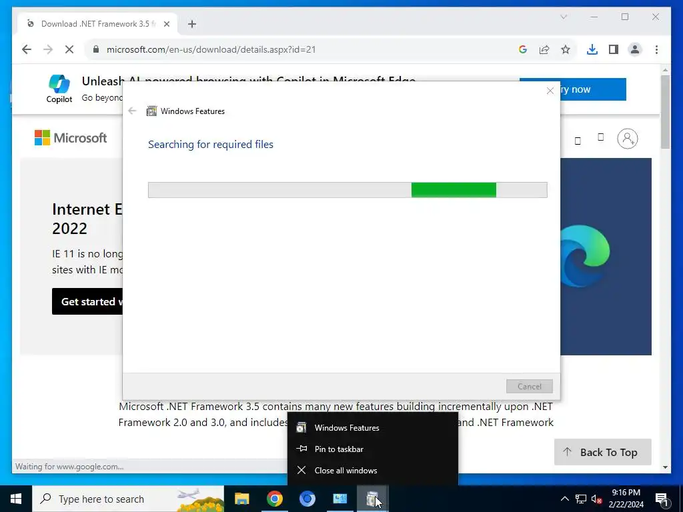Select the Download .NET Framework 3.5 tab

coord(97,24)
